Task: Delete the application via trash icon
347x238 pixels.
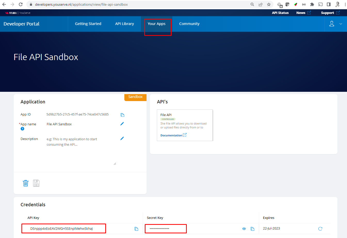Action: coord(25,183)
